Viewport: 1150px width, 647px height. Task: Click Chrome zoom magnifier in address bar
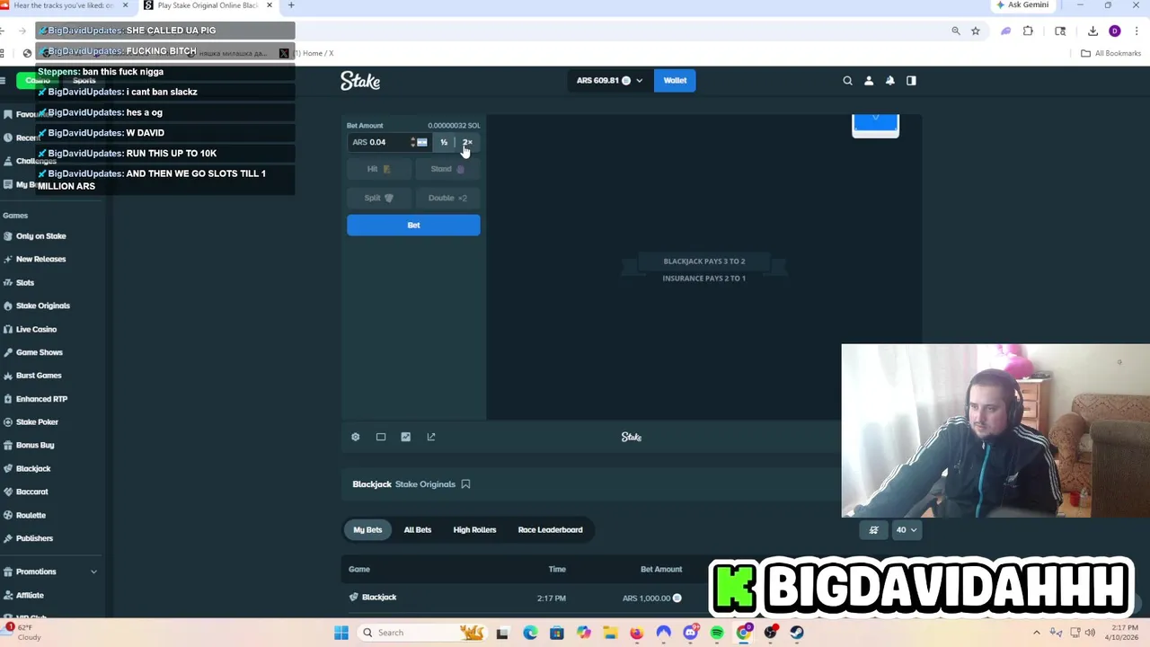[x=956, y=31]
